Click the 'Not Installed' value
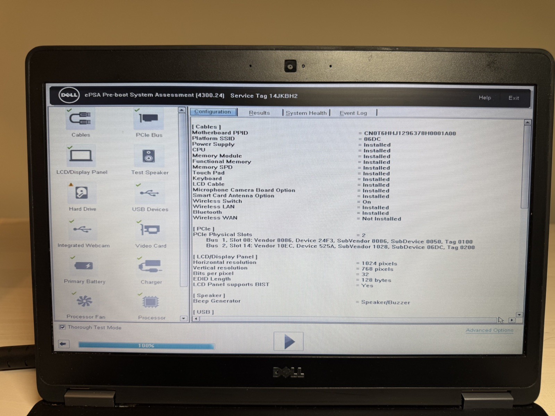Viewport: 555px width, 416px height. (381, 219)
